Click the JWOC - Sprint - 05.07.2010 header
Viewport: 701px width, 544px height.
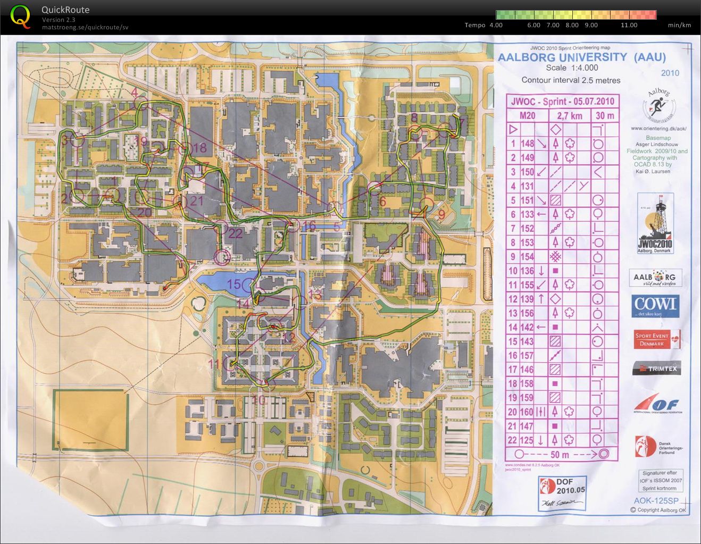[562, 102]
